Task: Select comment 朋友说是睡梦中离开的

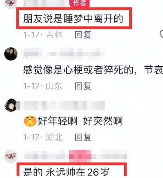Action: point(73,19)
